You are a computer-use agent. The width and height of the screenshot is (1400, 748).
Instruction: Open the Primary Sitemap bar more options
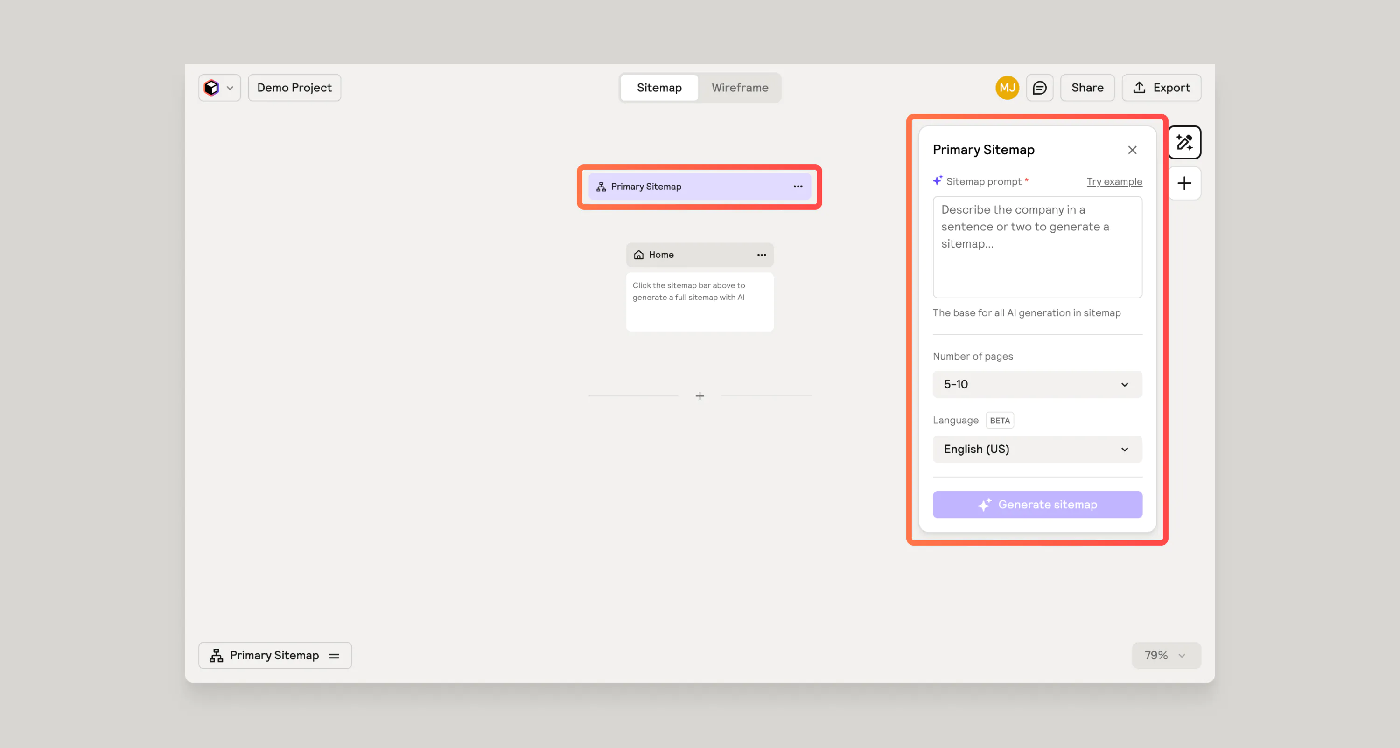point(797,187)
